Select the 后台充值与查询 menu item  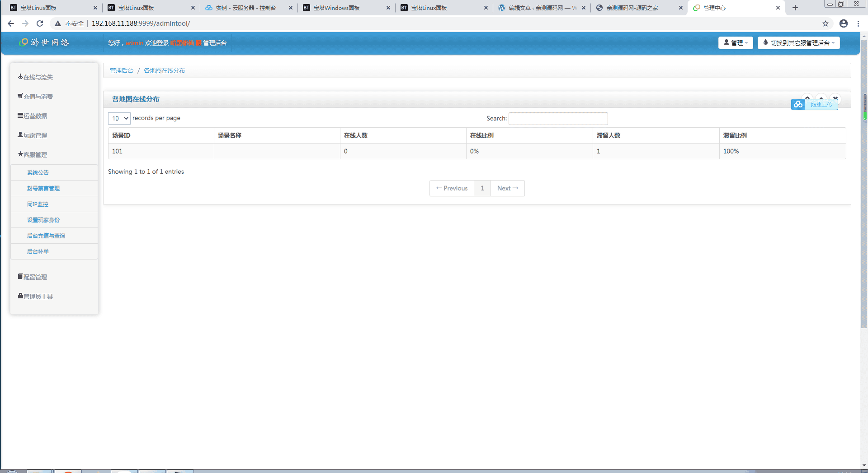[46, 236]
